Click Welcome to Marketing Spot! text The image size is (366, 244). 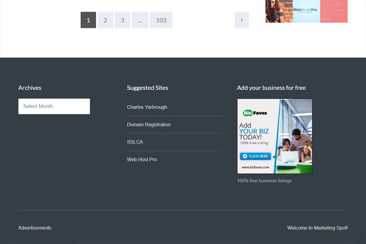click(x=318, y=228)
